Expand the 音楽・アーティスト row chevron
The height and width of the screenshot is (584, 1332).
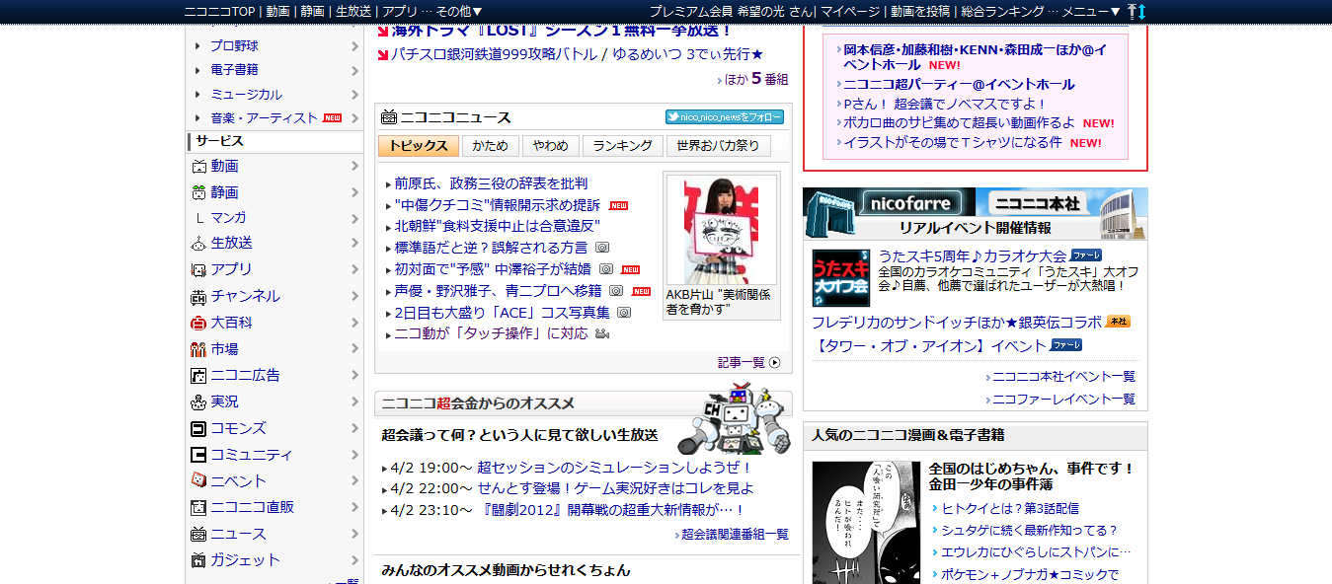(x=354, y=118)
